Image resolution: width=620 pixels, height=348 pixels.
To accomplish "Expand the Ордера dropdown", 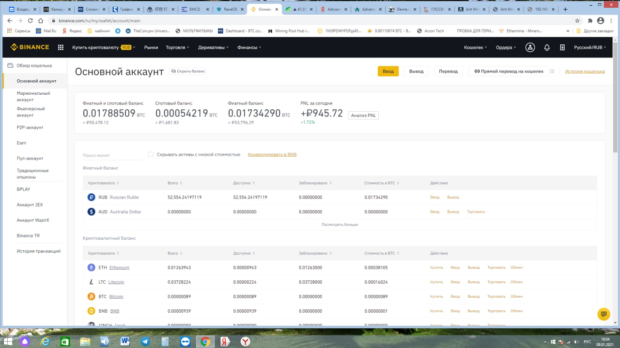I will click(506, 47).
